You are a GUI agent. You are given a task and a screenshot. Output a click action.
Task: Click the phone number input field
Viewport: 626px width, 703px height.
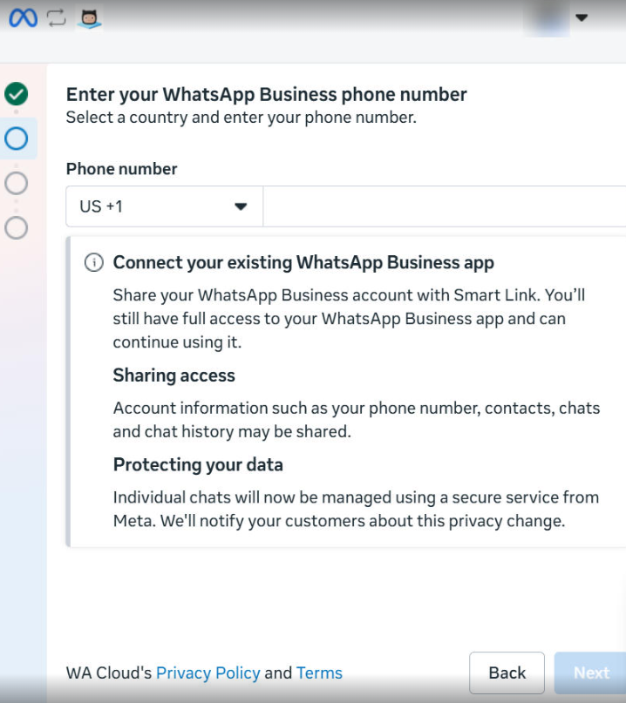click(x=444, y=206)
